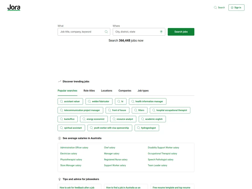Click the user icon in Sign in button
252x189 pixels.
(x=232, y=8)
